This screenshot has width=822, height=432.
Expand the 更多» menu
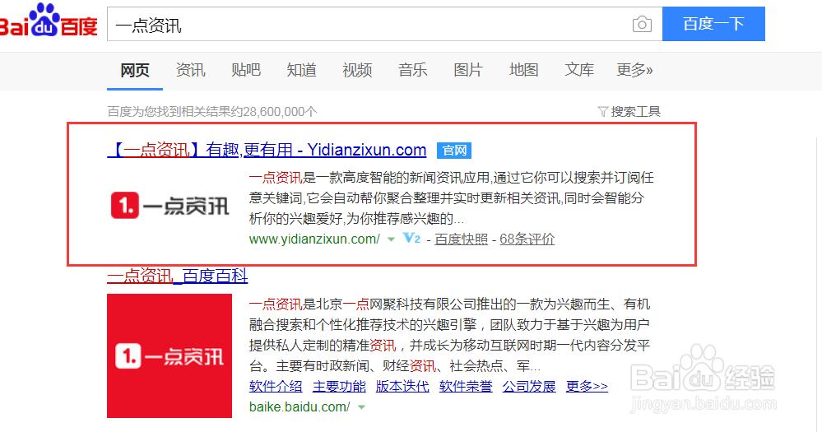coord(634,70)
